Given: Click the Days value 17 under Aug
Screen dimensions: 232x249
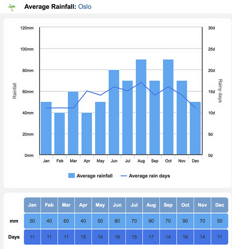Looking at the screenshot, I should (151, 237).
